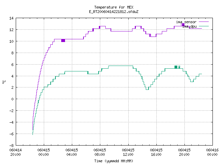Click the x-axis time label "04:00"

click(72, 154)
